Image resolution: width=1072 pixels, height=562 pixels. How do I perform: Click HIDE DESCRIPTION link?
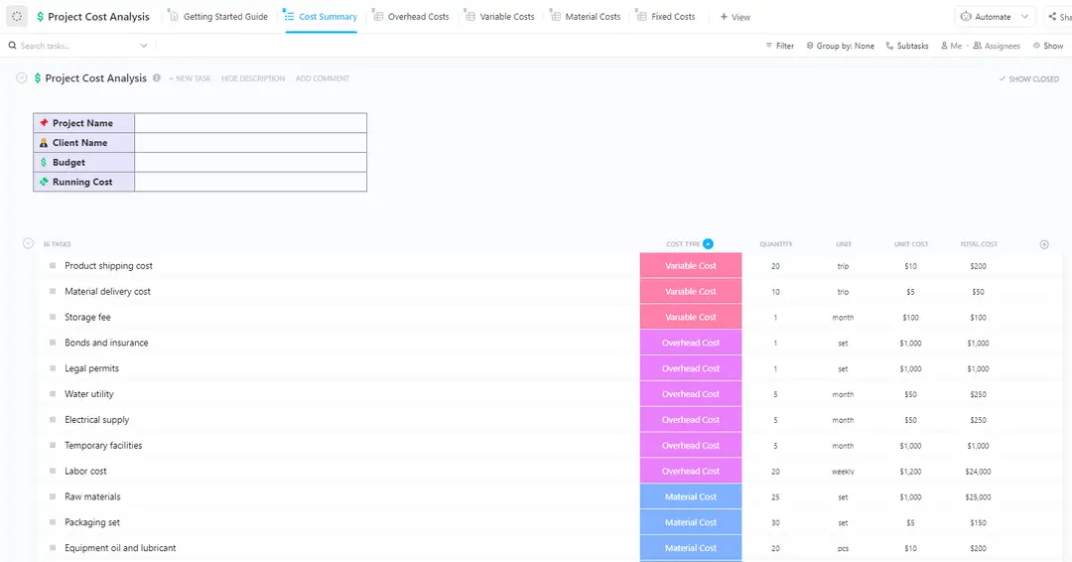coord(253,78)
